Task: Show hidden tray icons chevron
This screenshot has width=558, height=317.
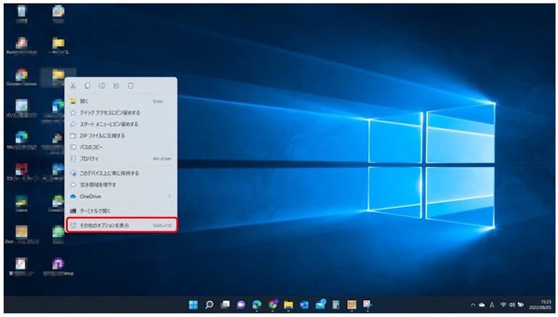Action: (473, 305)
